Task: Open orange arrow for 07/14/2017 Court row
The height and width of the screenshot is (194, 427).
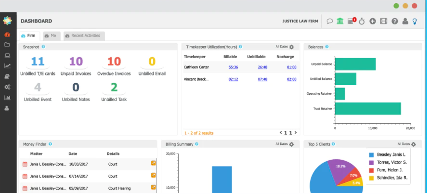Action: (153, 175)
